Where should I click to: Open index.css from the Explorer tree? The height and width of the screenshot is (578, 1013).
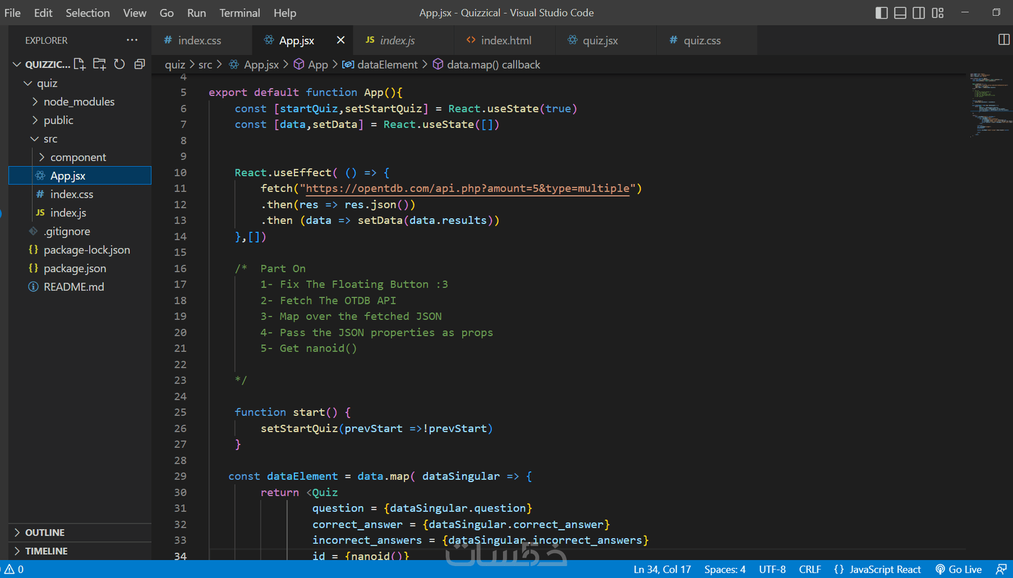point(80,194)
